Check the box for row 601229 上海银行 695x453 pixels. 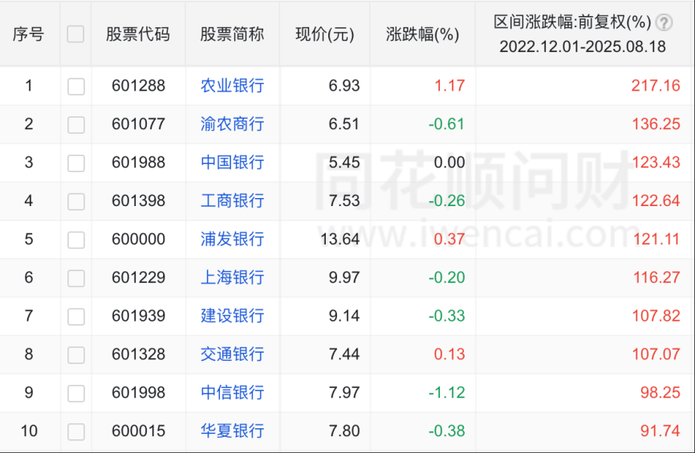pyautogui.click(x=75, y=278)
